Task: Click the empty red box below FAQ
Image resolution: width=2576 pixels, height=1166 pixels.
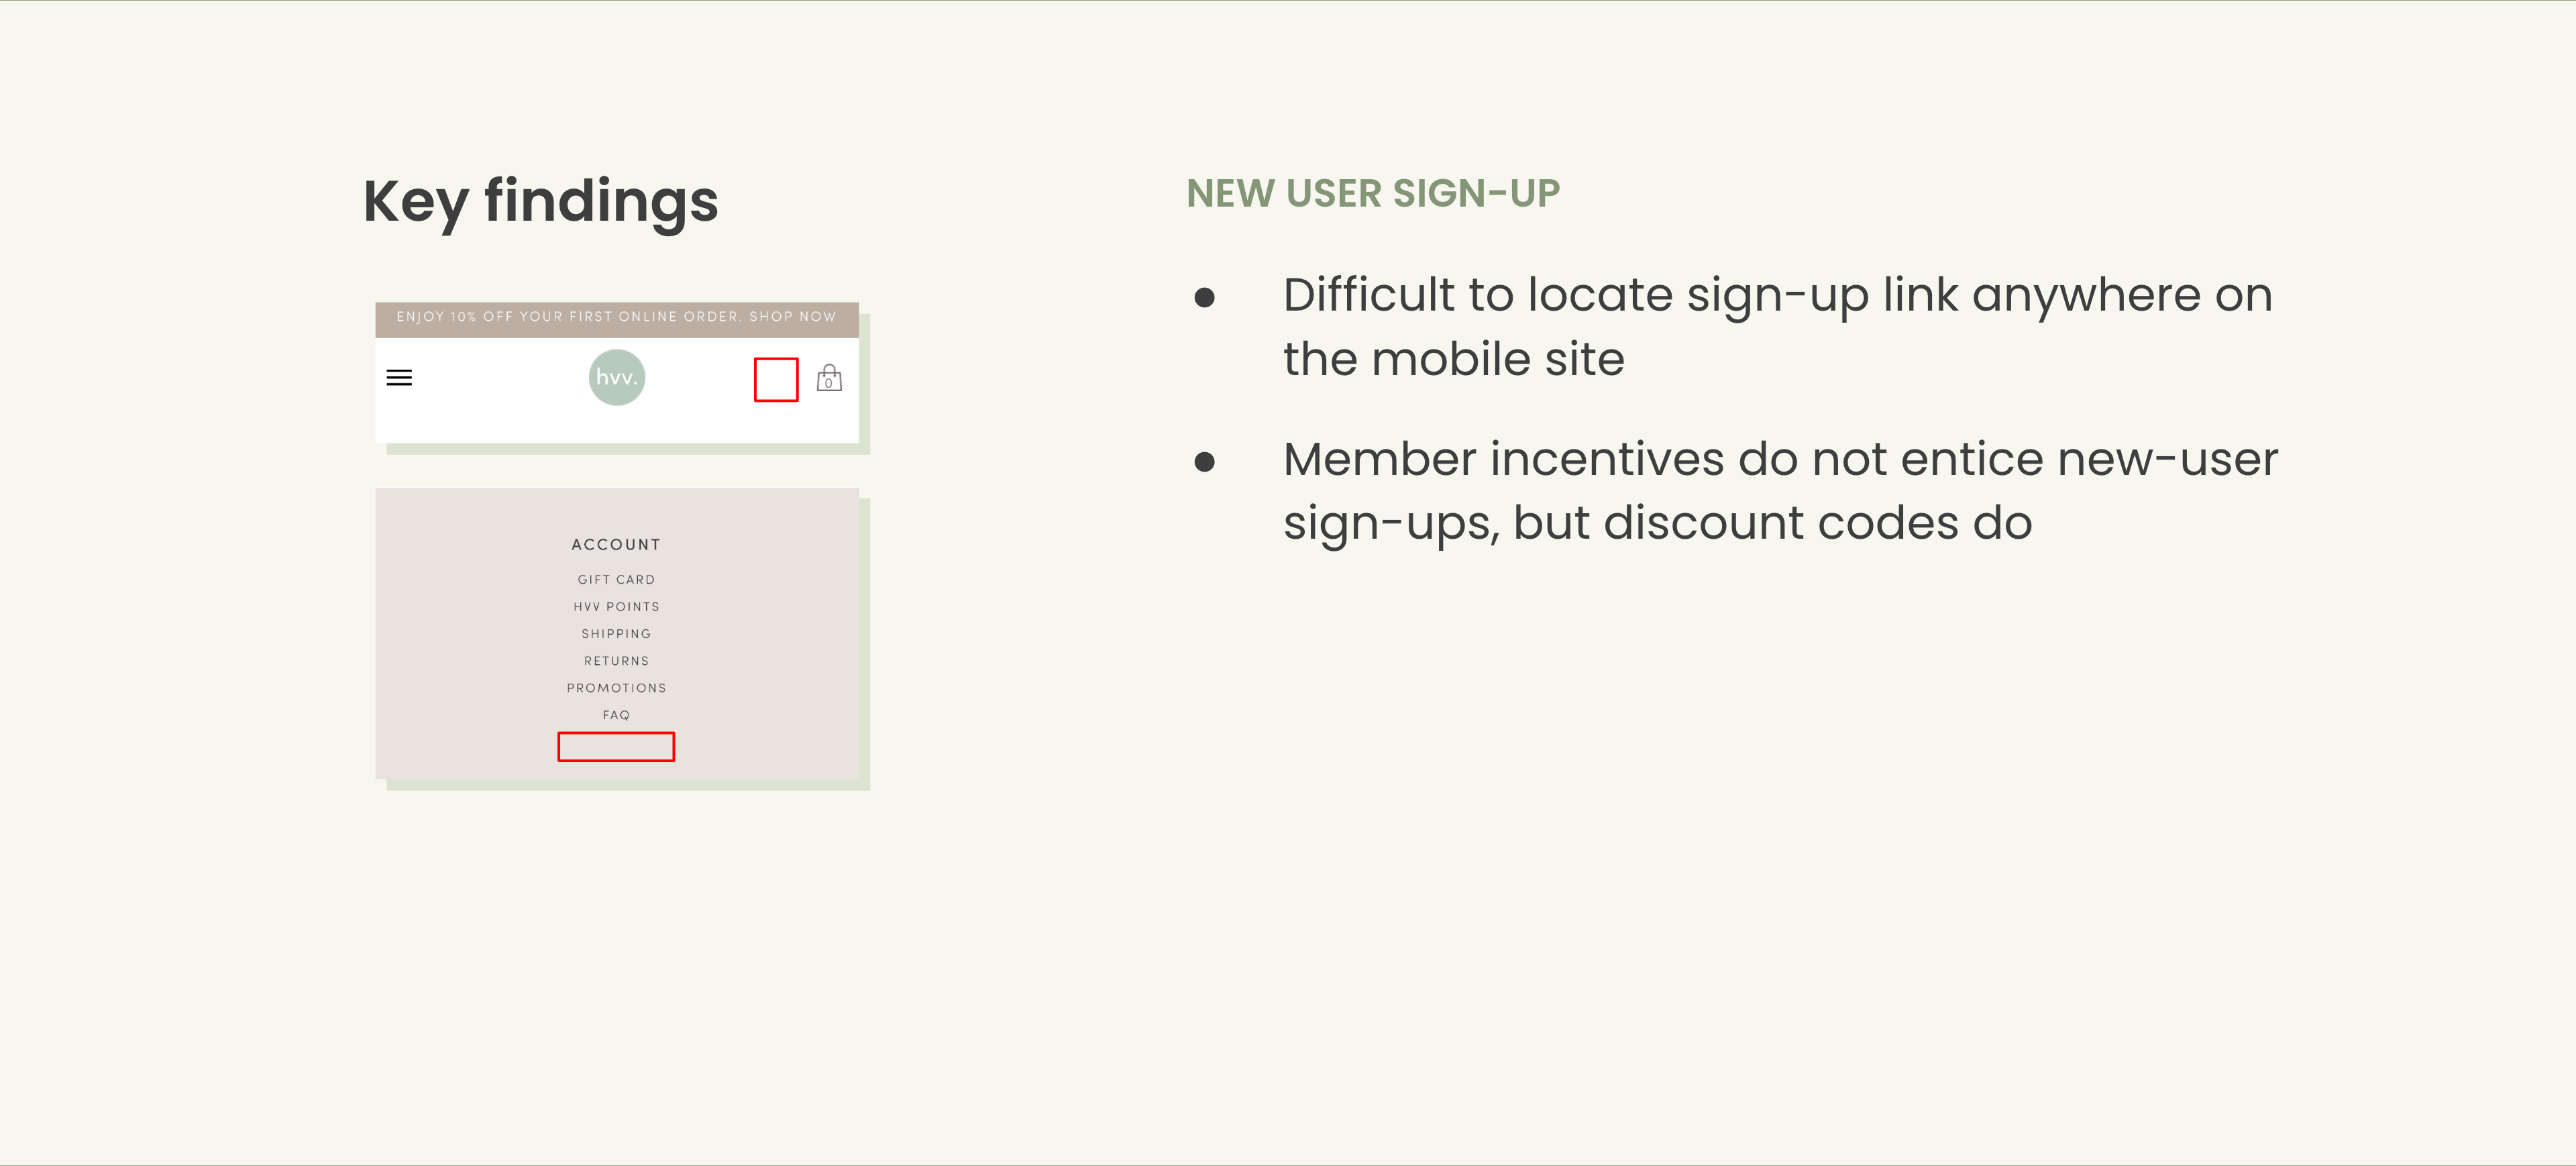Action: coord(616,747)
